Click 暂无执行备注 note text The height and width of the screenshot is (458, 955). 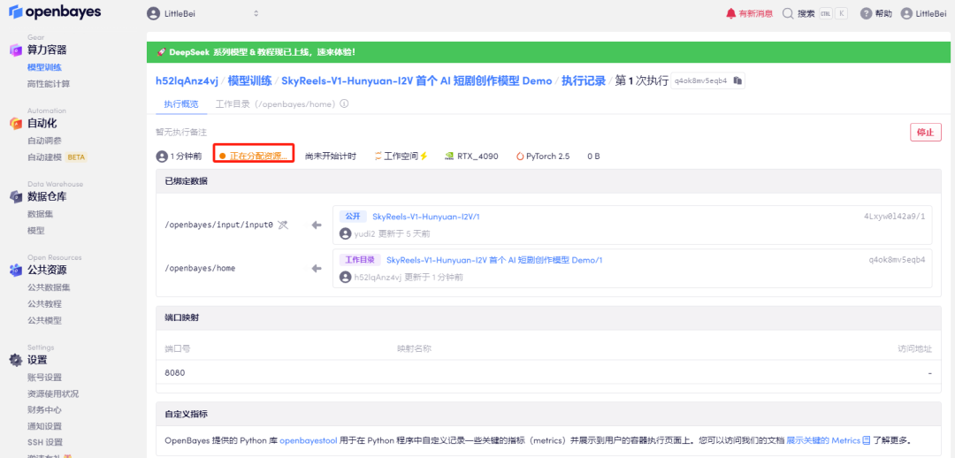pos(181,132)
